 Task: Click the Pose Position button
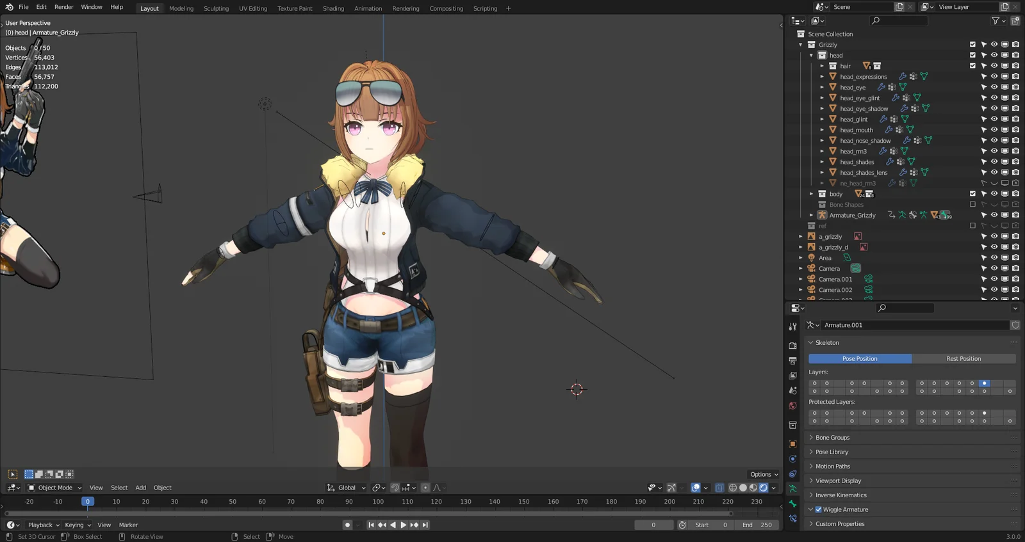click(860, 359)
